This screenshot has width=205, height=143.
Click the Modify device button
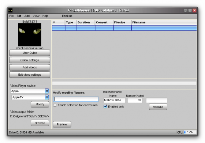pyautogui.click(x=40, y=104)
